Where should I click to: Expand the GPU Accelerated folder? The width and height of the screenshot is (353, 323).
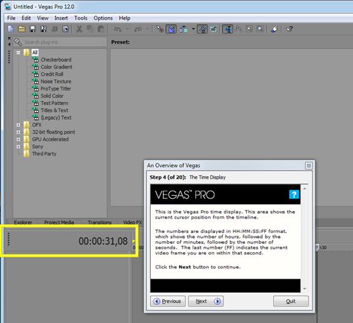(18, 139)
